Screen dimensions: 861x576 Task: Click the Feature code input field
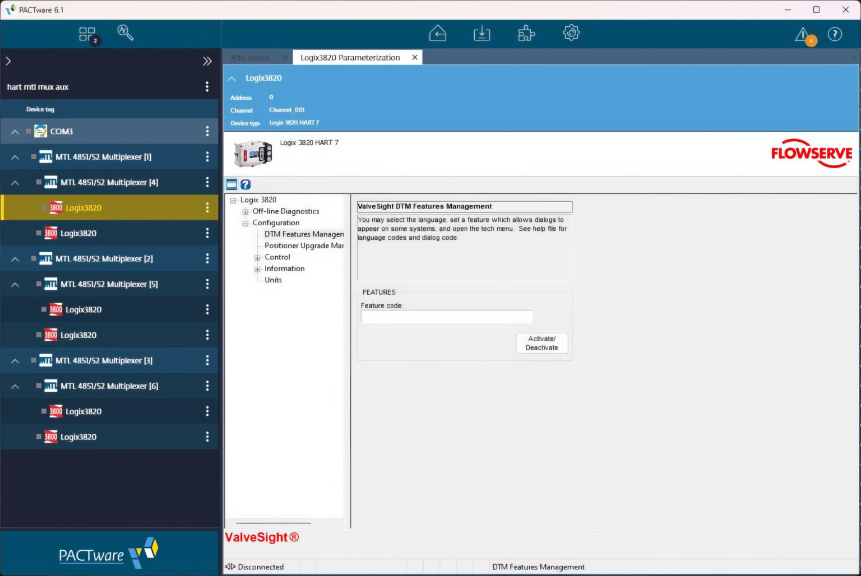[x=446, y=317]
